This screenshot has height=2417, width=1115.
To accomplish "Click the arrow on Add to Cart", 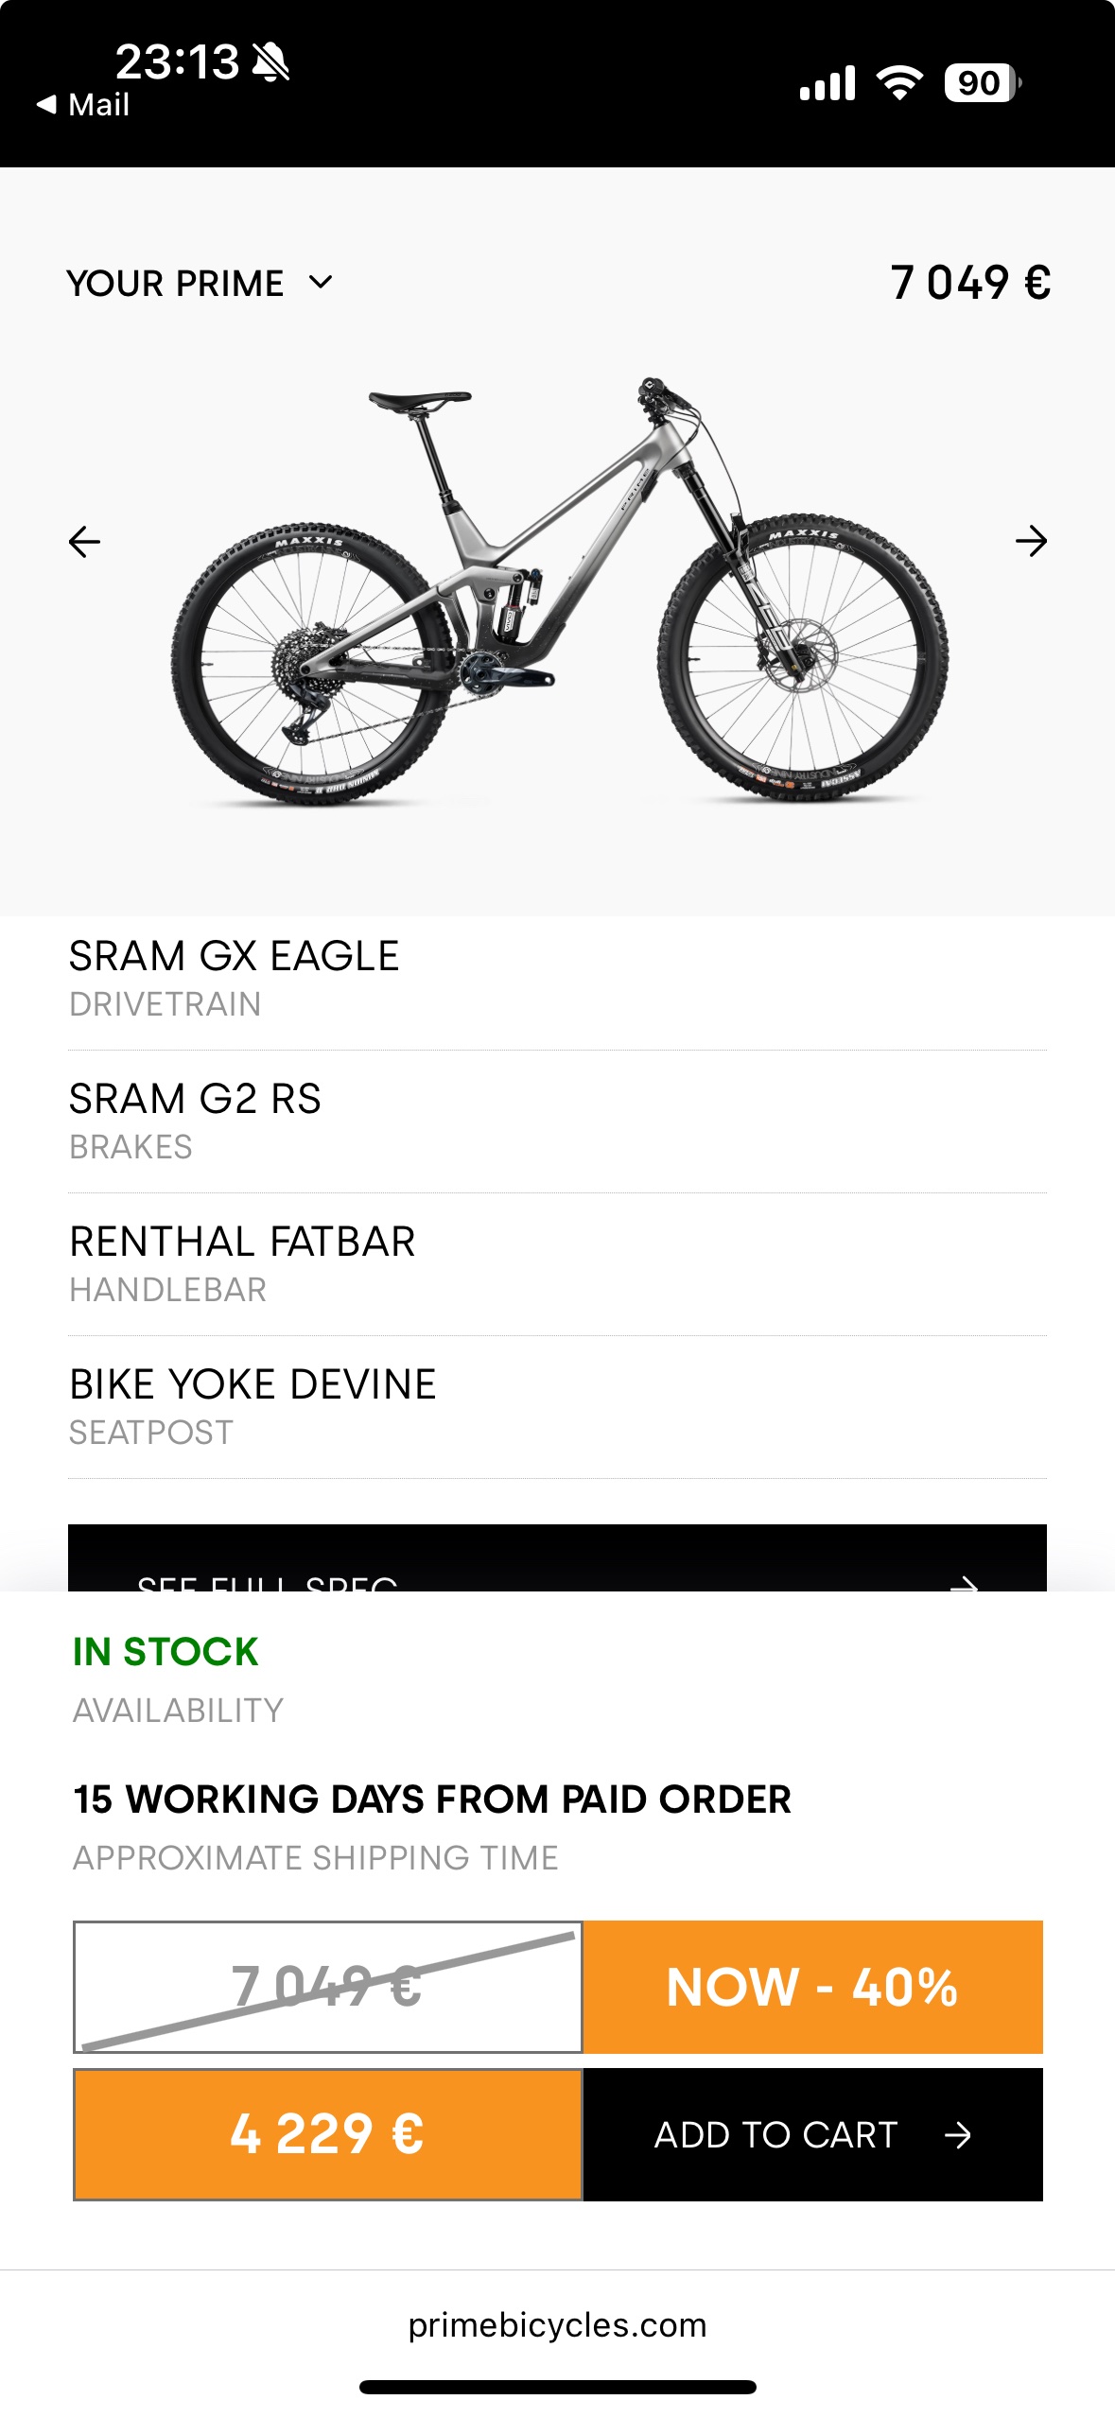I will (957, 2135).
